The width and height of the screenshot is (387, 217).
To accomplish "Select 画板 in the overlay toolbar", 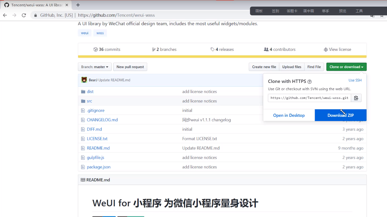I will 259,11.
